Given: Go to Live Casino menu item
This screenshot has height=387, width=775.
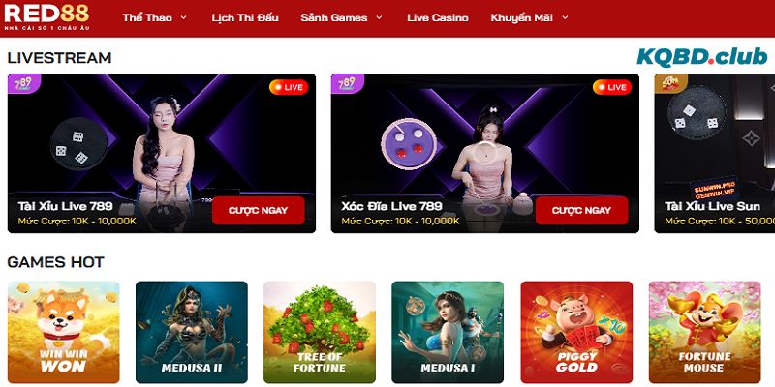Looking at the screenshot, I should point(438,17).
